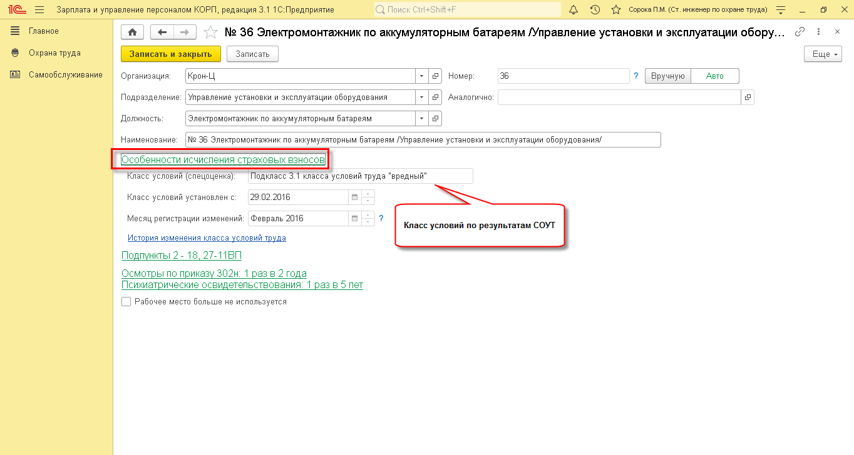Open the Самообслуживание section
Screen dimensions: 854x455
pos(66,75)
